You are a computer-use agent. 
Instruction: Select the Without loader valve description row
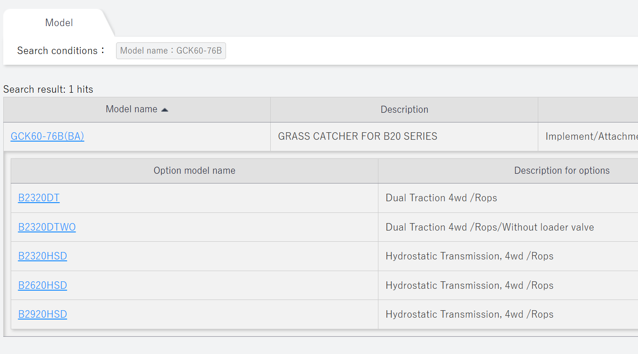tap(508, 227)
